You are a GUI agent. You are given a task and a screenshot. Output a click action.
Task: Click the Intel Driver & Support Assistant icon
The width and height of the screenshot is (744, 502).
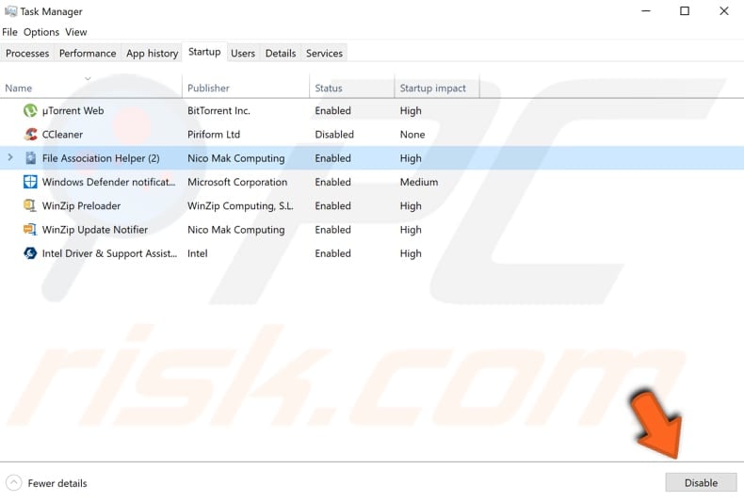click(x=30, y=253)
